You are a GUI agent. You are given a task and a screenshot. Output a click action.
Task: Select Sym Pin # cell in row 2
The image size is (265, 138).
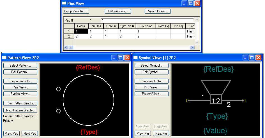pos(127,36)
